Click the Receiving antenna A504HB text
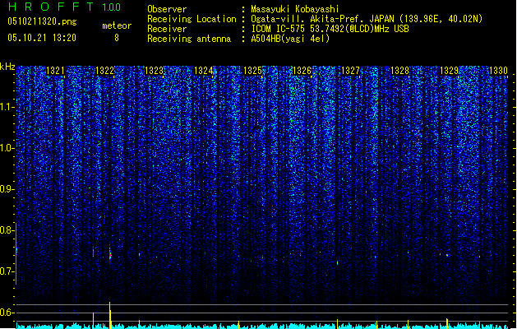 (290, 39)
